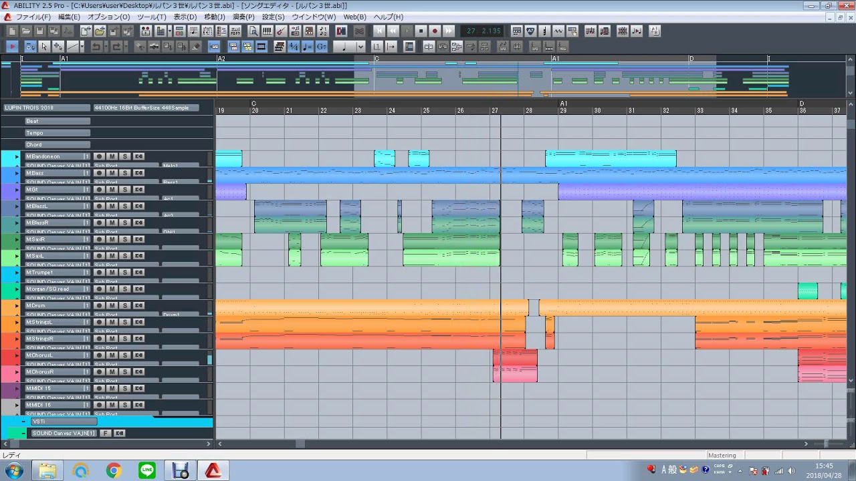Open the 編集(E) menu
The image size is (856, 481).
[69, 17]
